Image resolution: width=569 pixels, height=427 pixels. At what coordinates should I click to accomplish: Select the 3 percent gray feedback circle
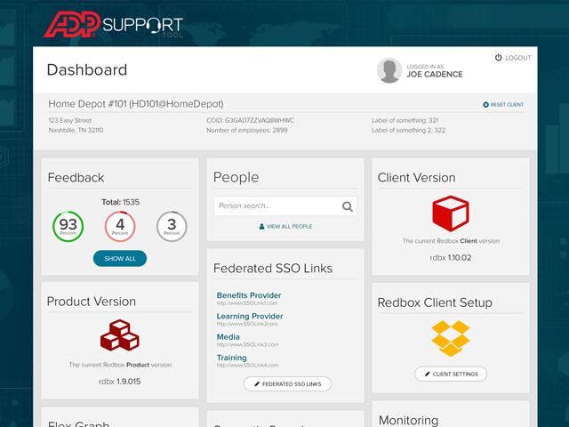172,227
